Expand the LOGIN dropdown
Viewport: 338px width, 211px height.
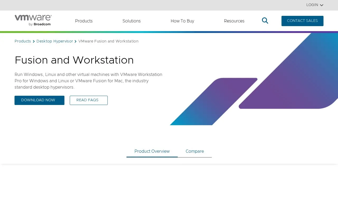[315, 5]
